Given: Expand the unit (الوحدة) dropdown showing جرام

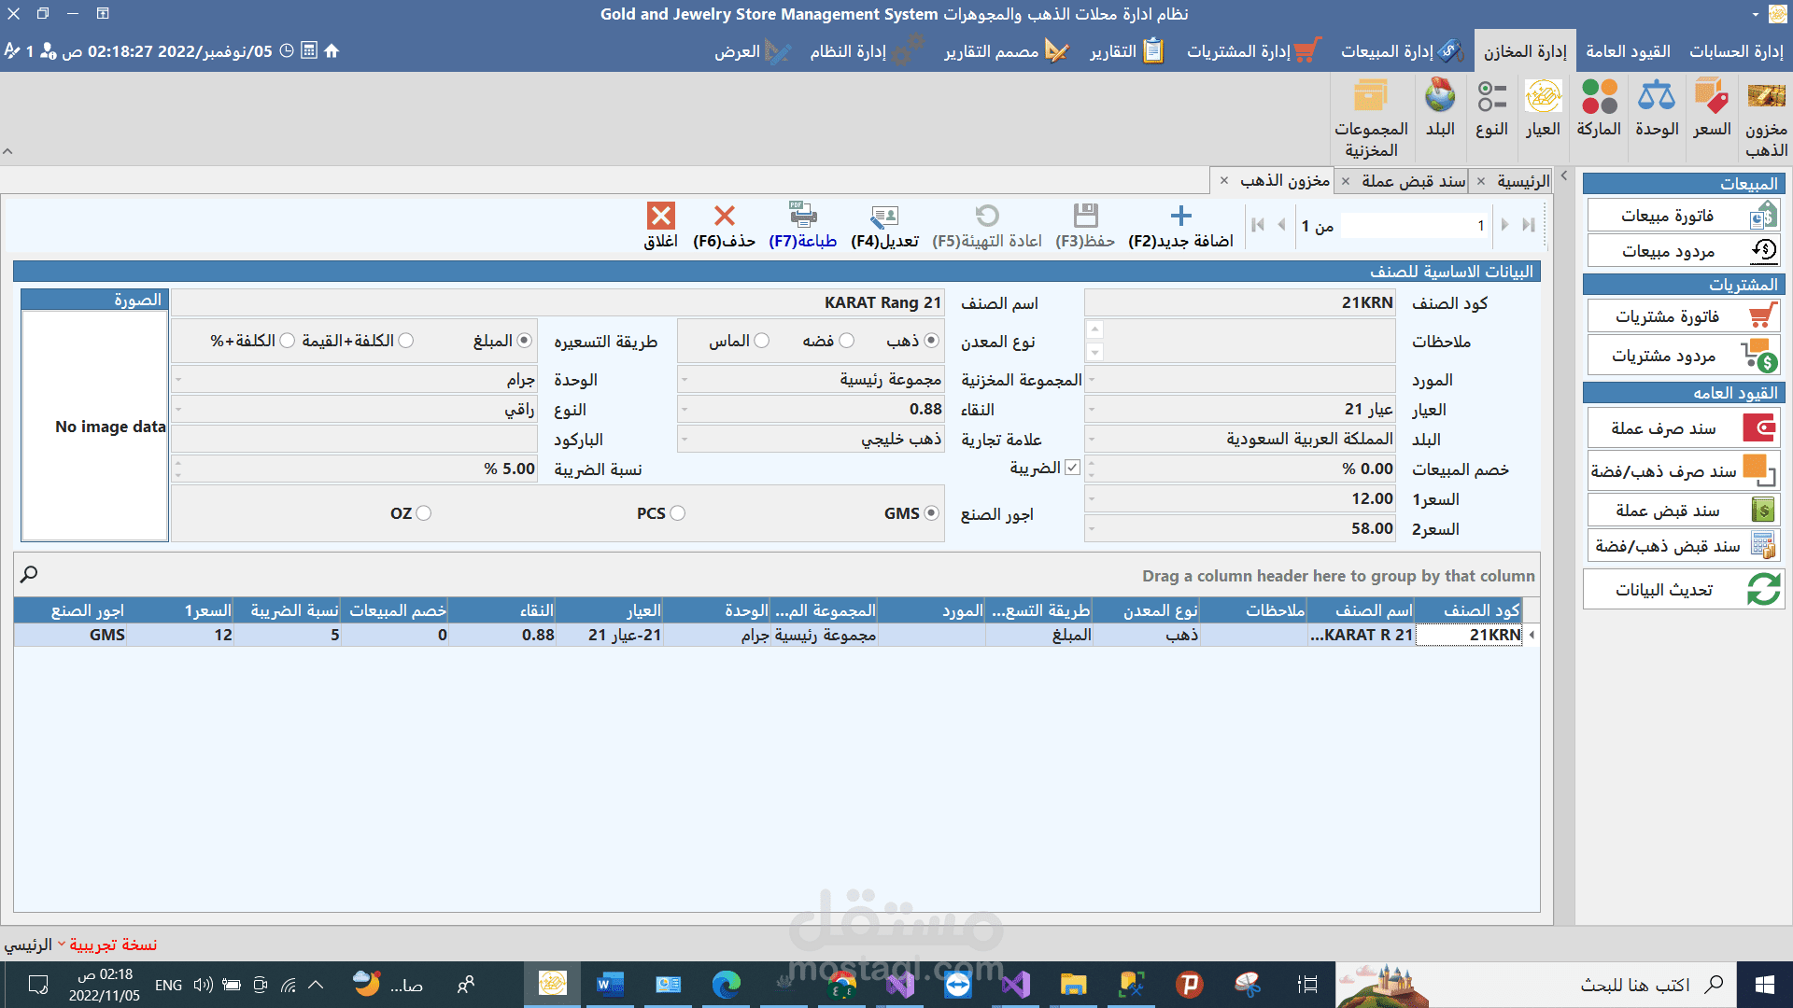Looking at the screenshot, I should click(x=178, y=380).
